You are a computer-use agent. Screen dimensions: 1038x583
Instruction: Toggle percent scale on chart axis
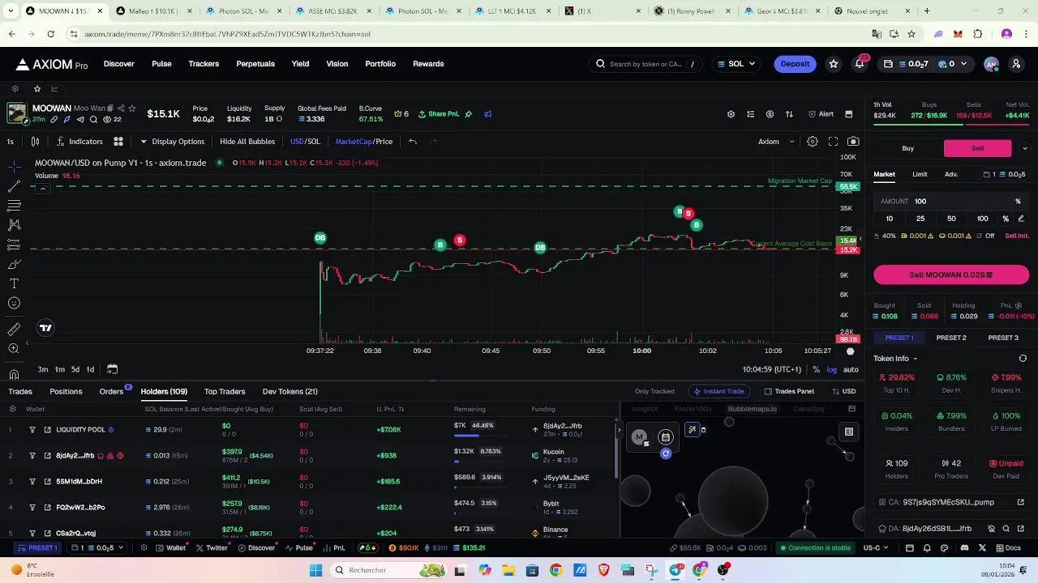point(816,370)
